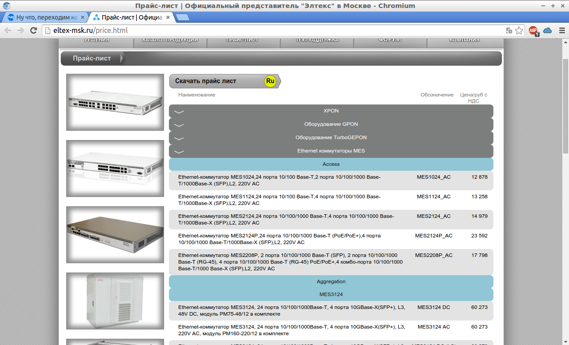Click the price 17 798
The height and width of the screenshot is (345, 569).
click(x=480, y=255)
